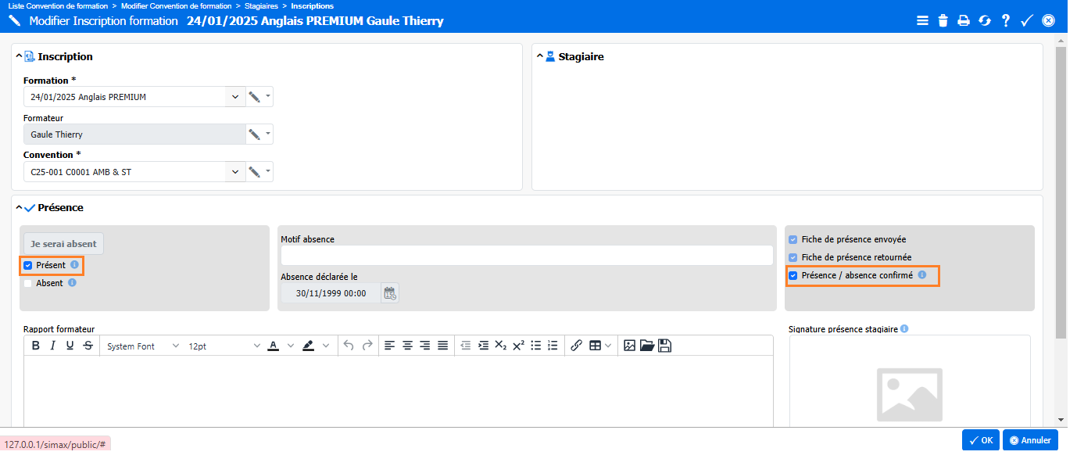Open the hamburger menu in header
1077x466 pixels.
click(x=922, y=21)
